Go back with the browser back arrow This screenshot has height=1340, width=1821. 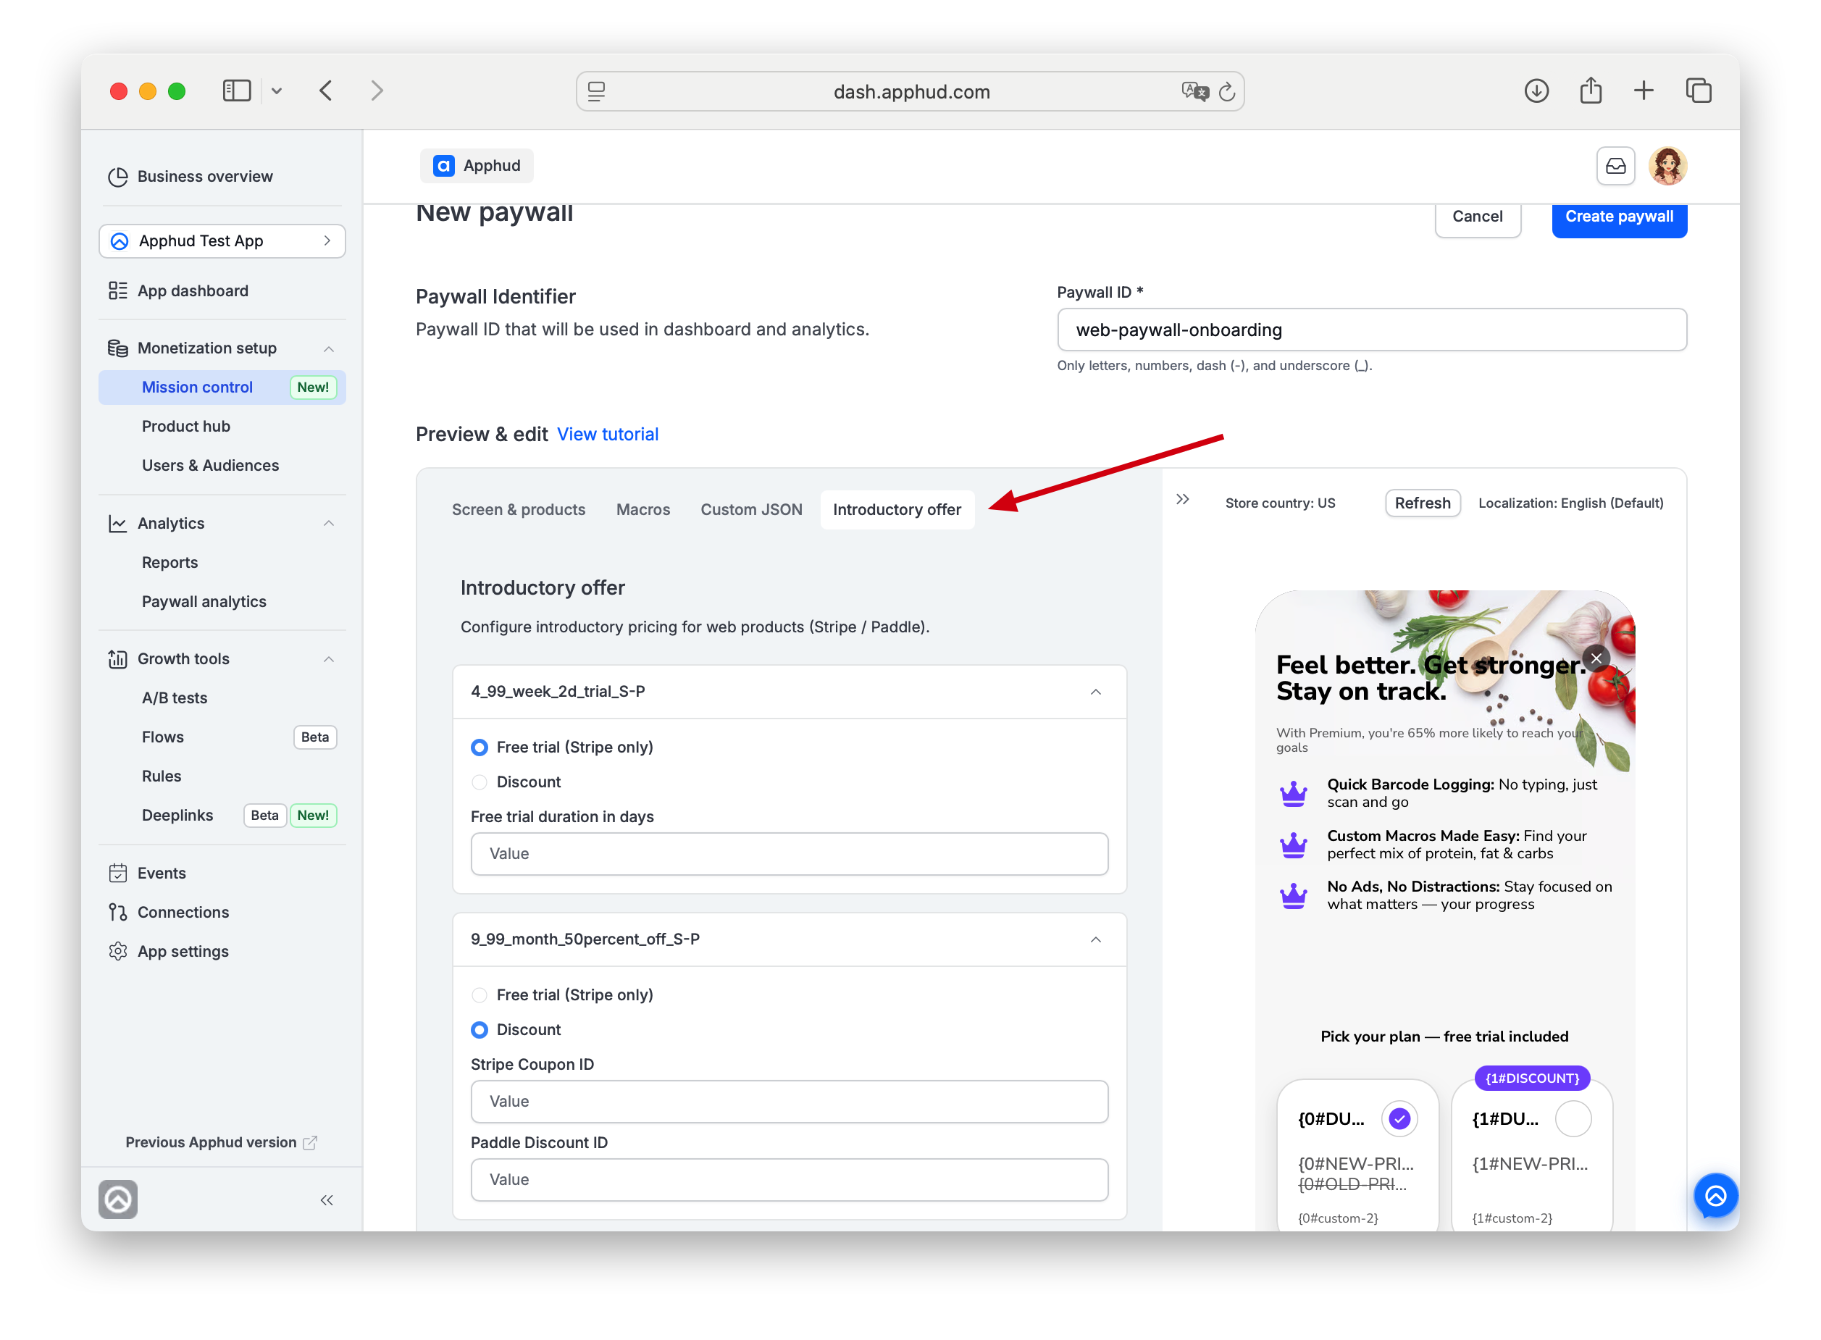coord(325,90)
